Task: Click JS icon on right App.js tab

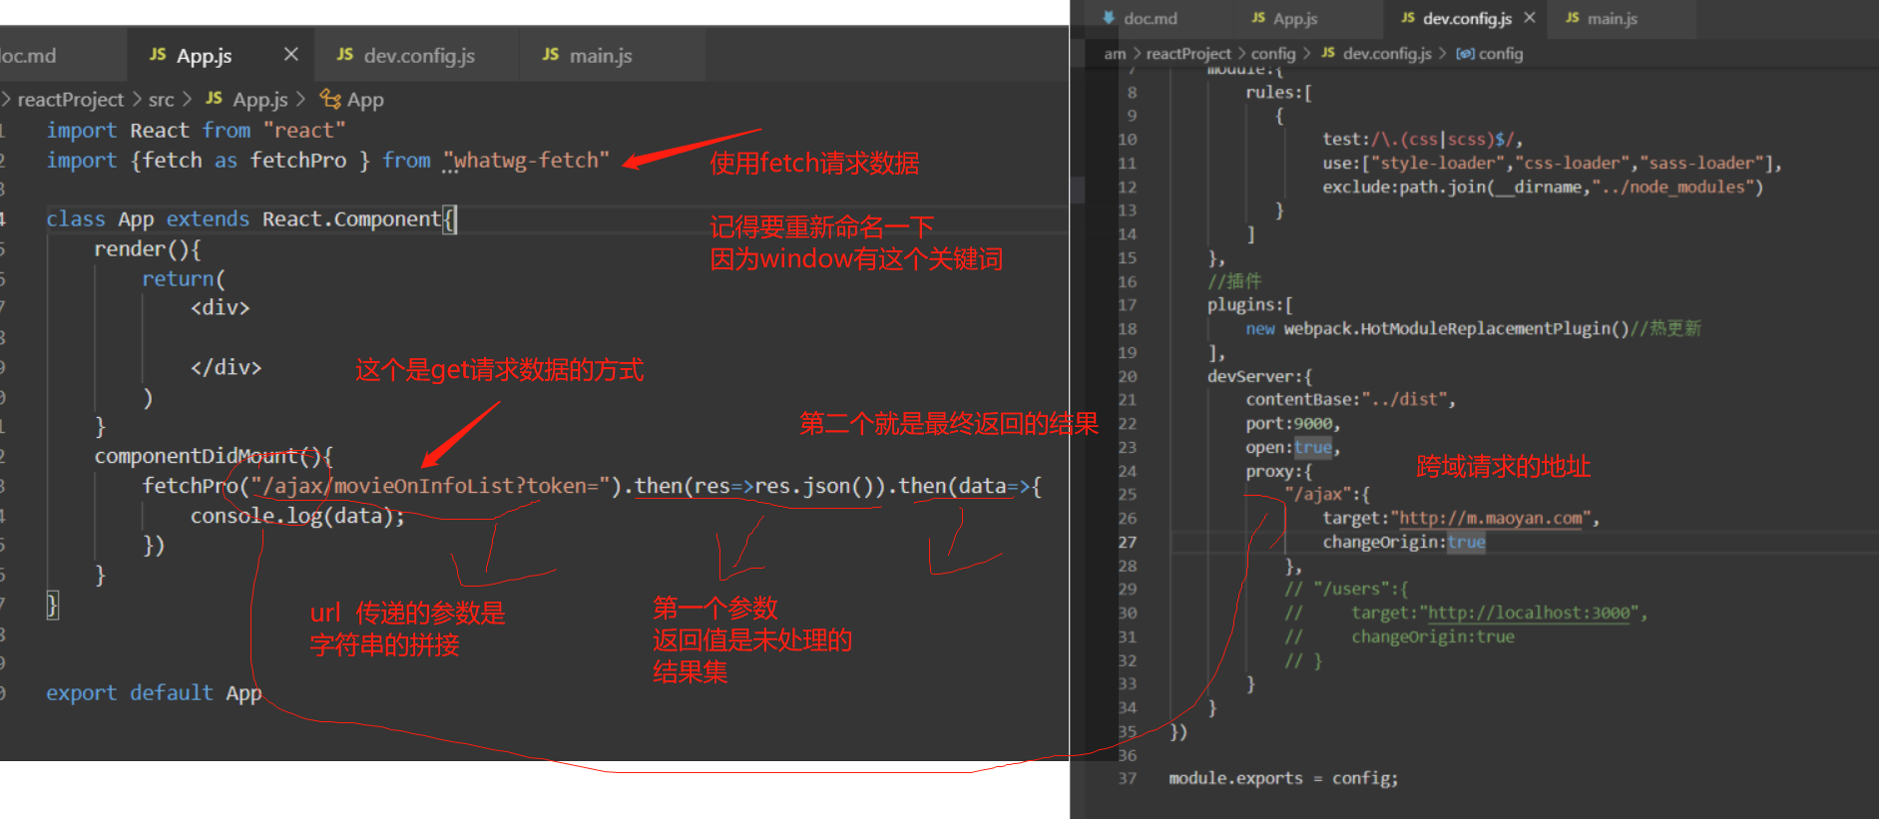Action: click(x=1258, y=18)
